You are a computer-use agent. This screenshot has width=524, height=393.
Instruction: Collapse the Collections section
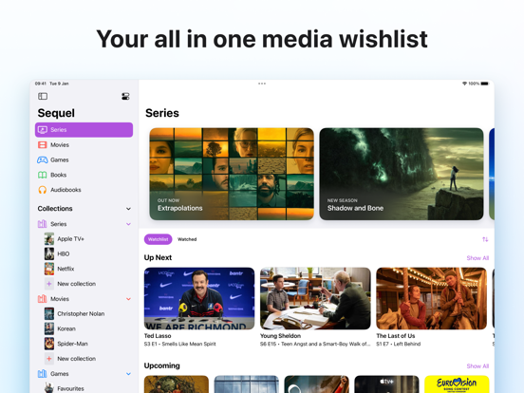(x=128, y=209)
